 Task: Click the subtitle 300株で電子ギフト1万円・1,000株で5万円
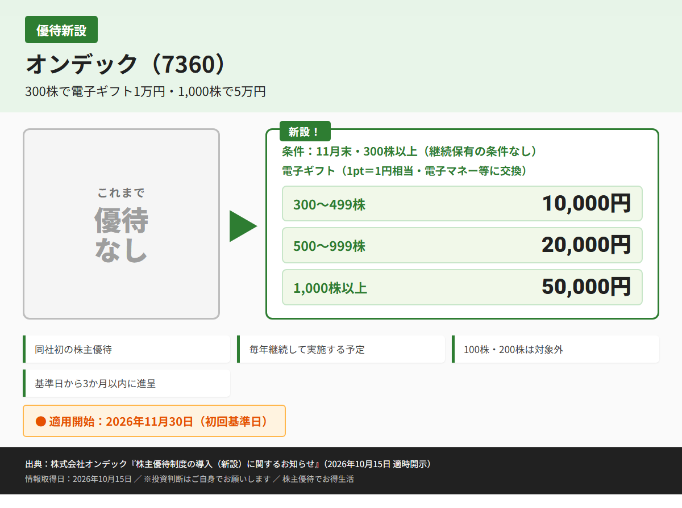(x=145, y=91)
